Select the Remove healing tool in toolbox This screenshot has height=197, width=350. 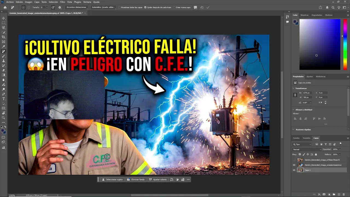[x=4, y=51]
